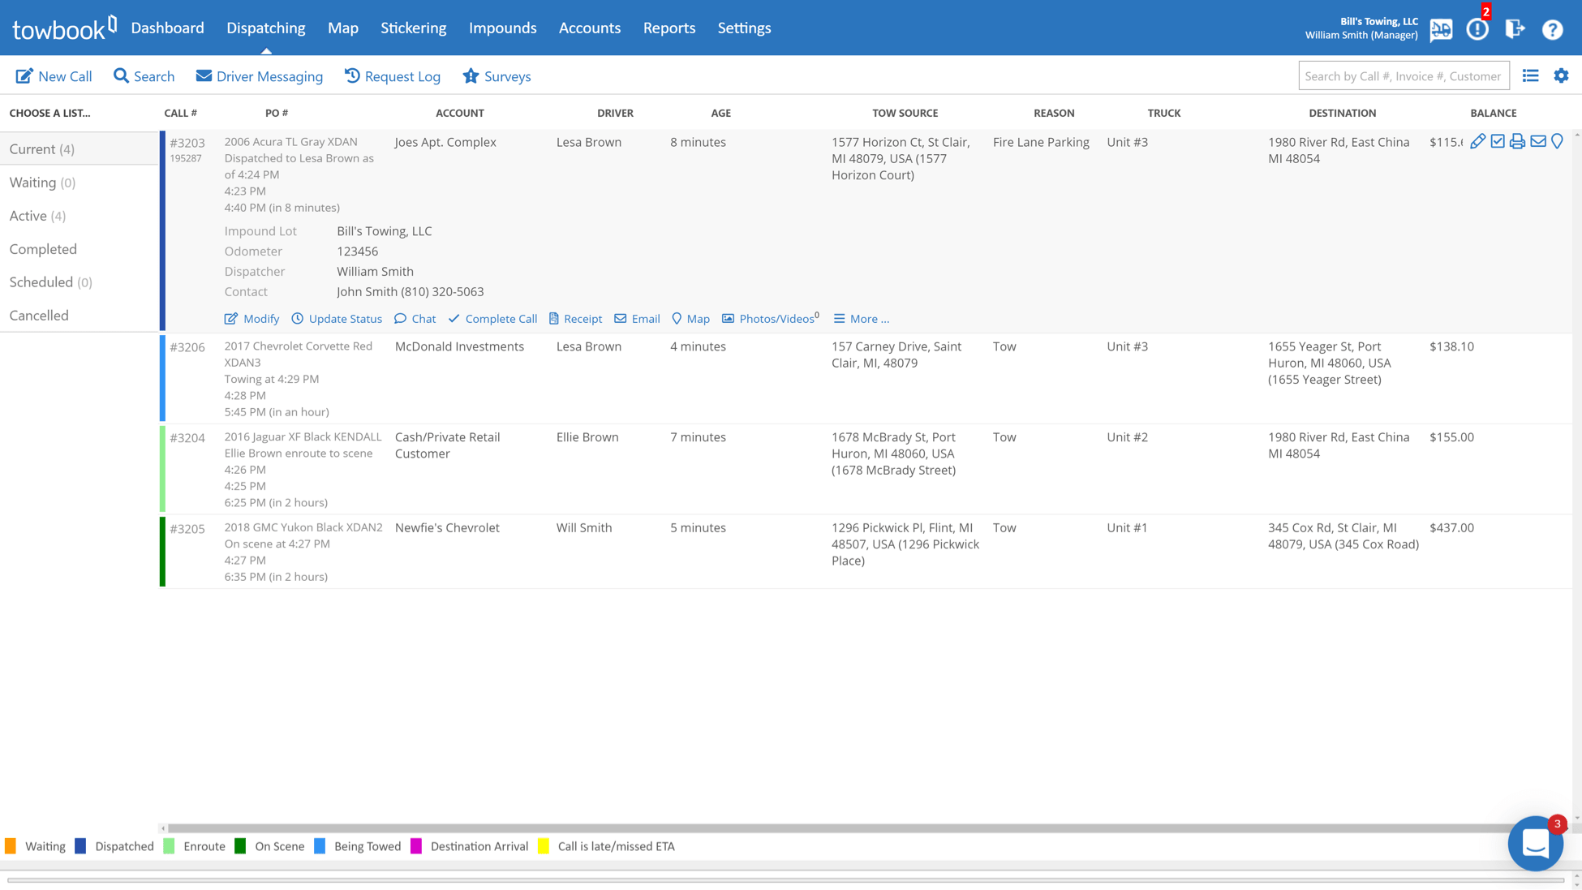Viewport: 1582px width, 890px height.
Task: Click printer icon on call #3203 row
Action: pos(1517,142)
